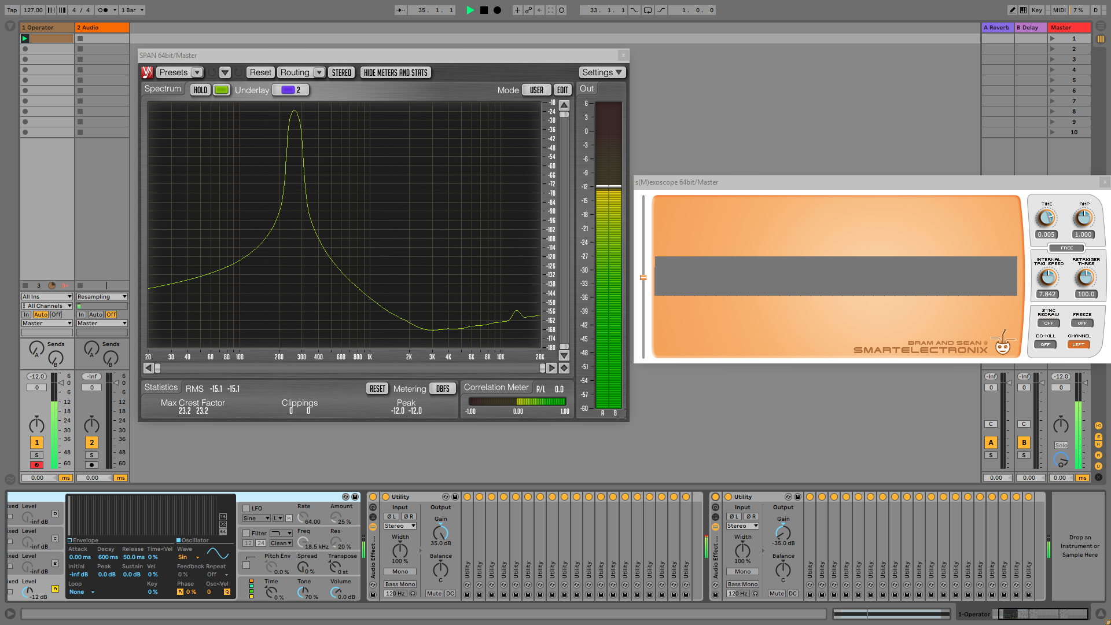Viewport: 1111px width, 625px height.
Task: Toggle bass mono audition headphone icon, first Utility
Action: [x=413, y=593]
